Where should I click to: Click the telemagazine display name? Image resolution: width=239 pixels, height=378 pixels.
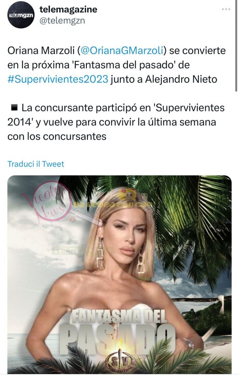[68, 9]
